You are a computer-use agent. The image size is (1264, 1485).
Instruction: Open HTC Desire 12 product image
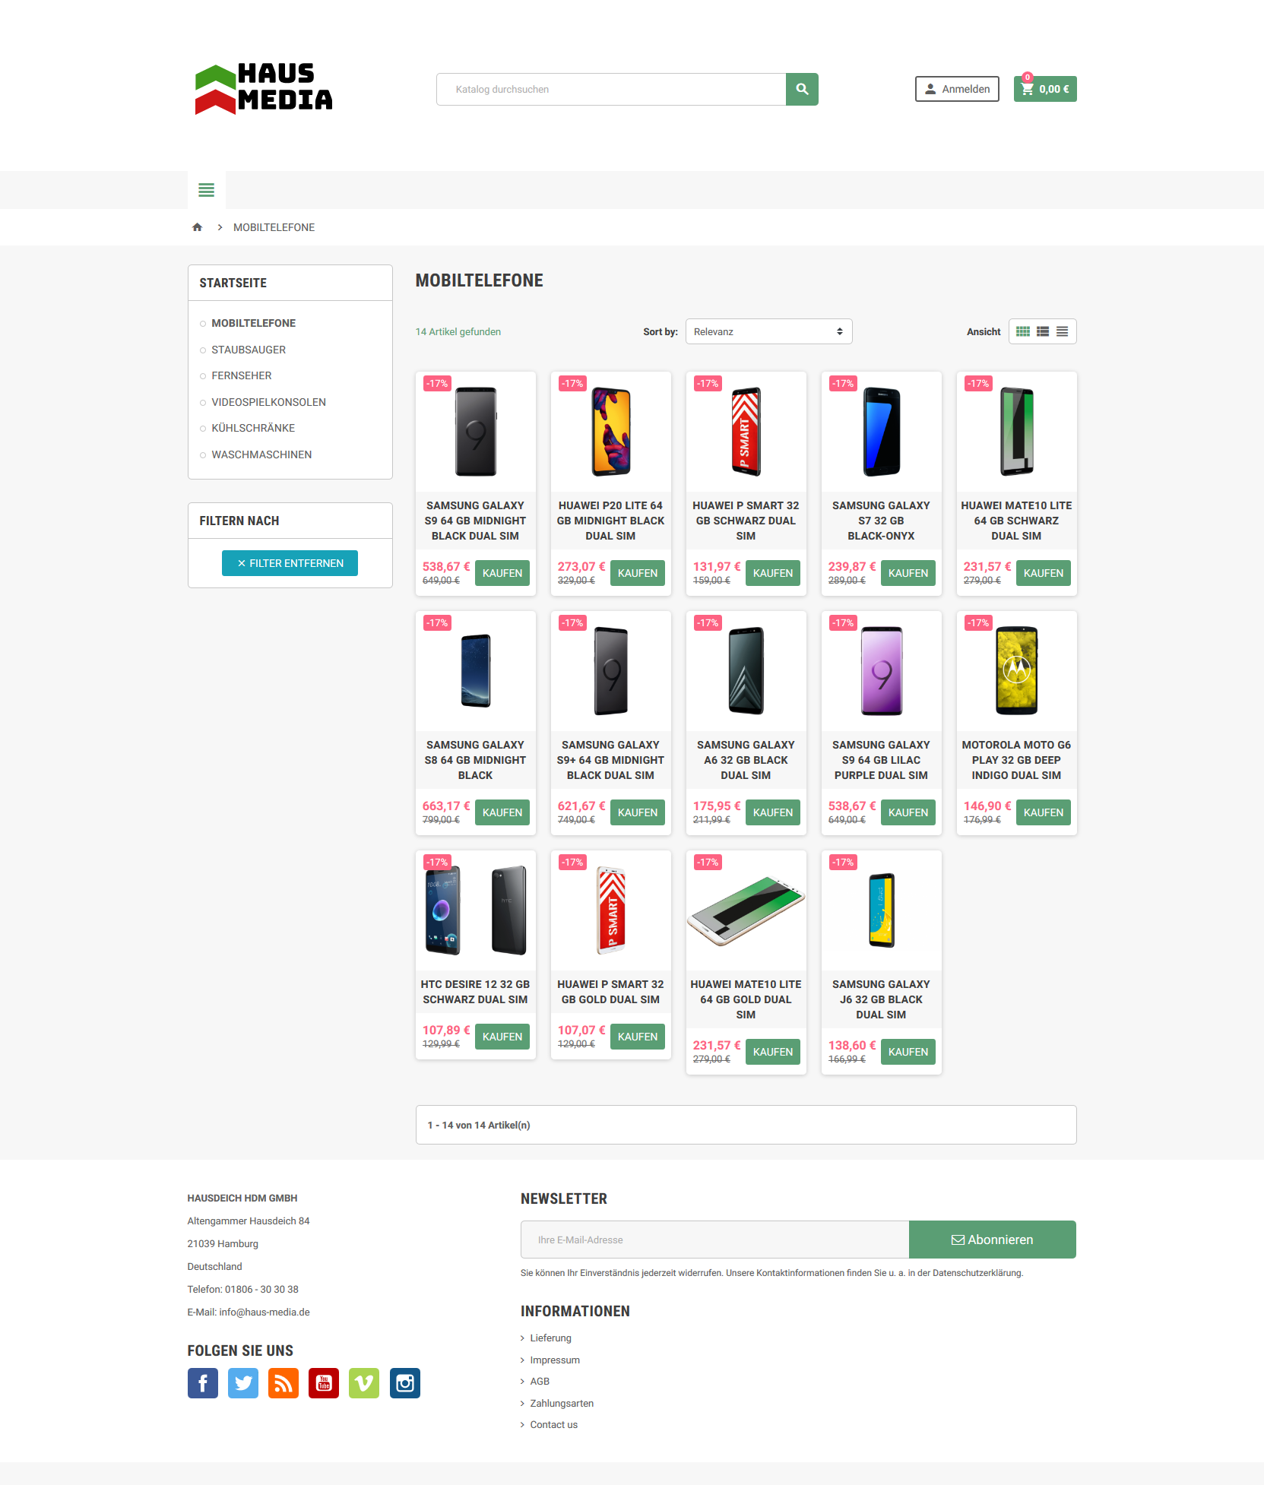click(476, 910)
